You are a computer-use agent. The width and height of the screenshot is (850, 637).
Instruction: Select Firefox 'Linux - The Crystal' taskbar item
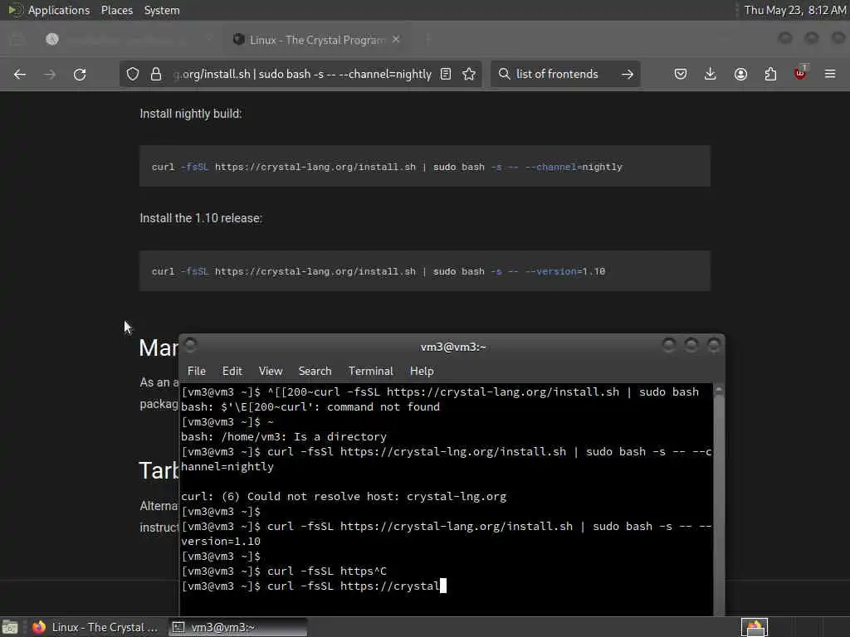click(95, 627)
